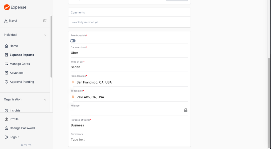Select the Approval Pending checkmark icon
The width and height of the screenshot is (271, 149).
[x=6, y=82]
